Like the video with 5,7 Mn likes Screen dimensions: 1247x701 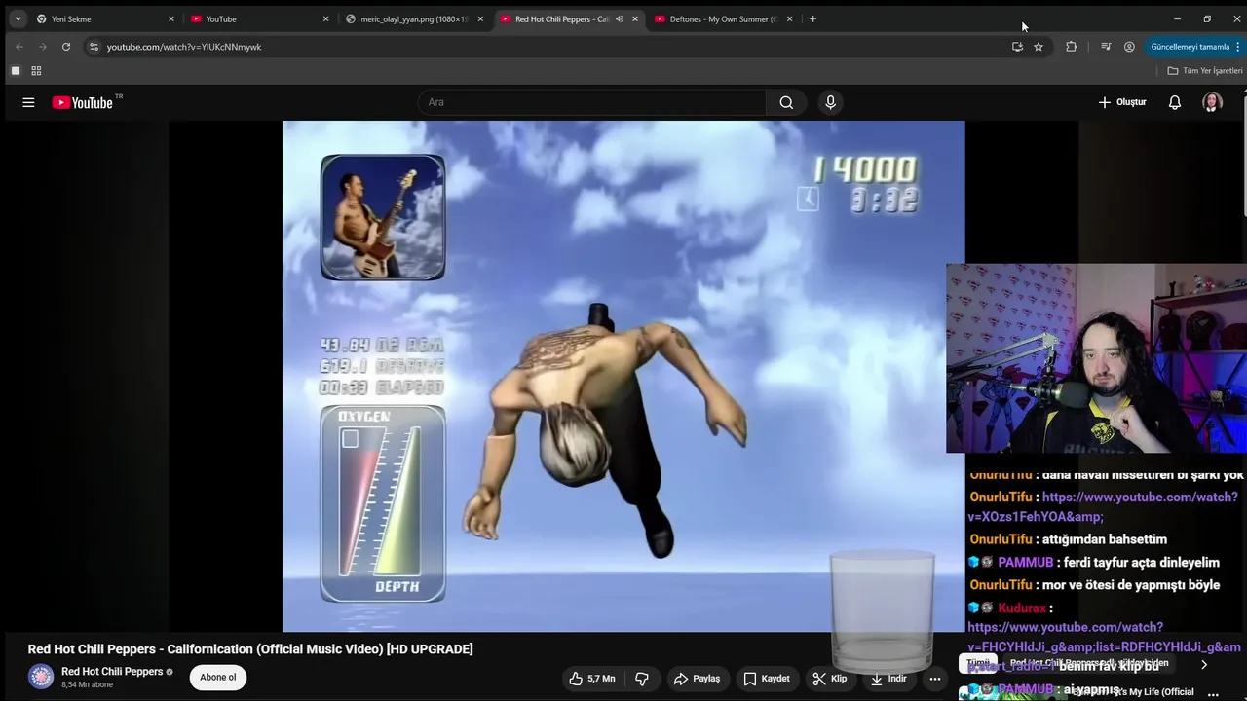[592, 679]
